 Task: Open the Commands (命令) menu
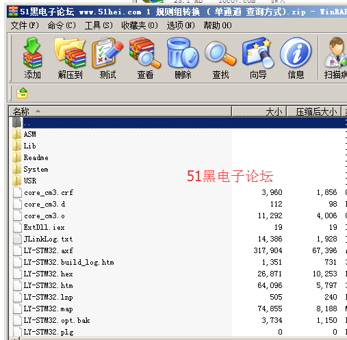click(62, 25)
